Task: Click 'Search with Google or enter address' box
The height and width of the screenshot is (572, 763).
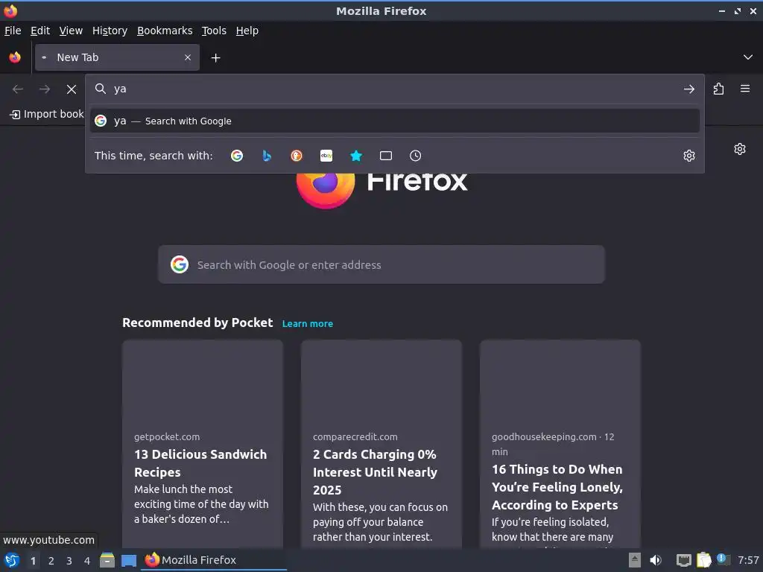Action: [381, 264]
